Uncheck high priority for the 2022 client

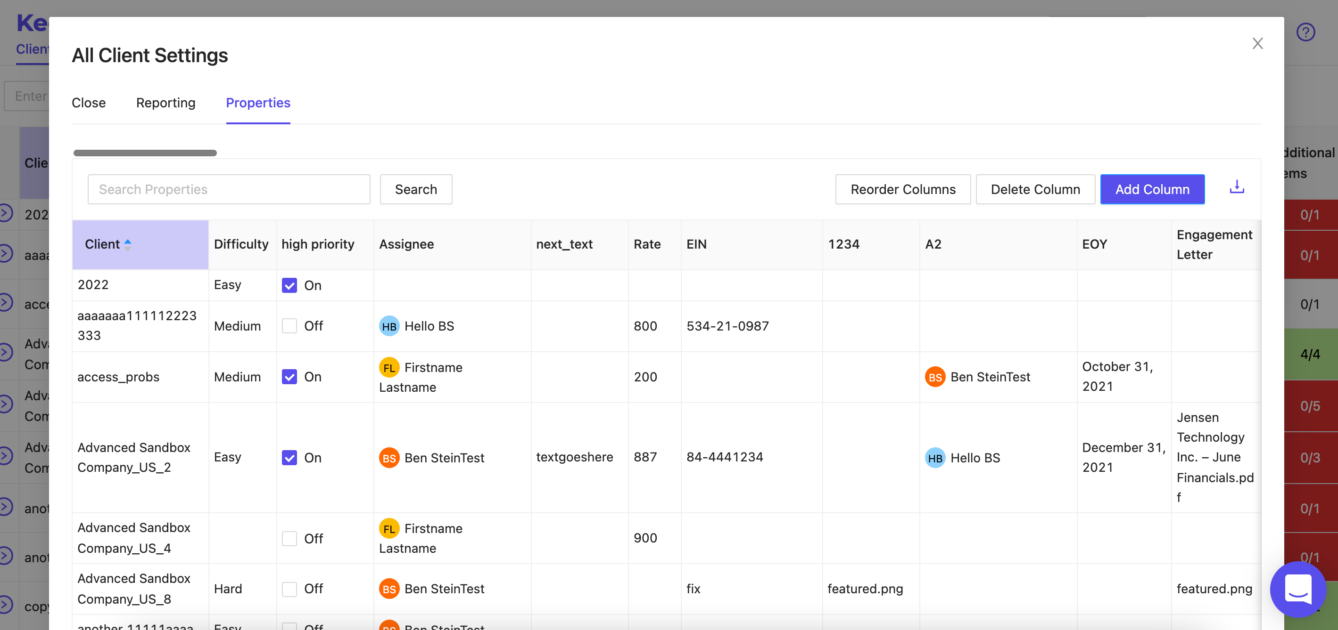(x=289, y=285)
